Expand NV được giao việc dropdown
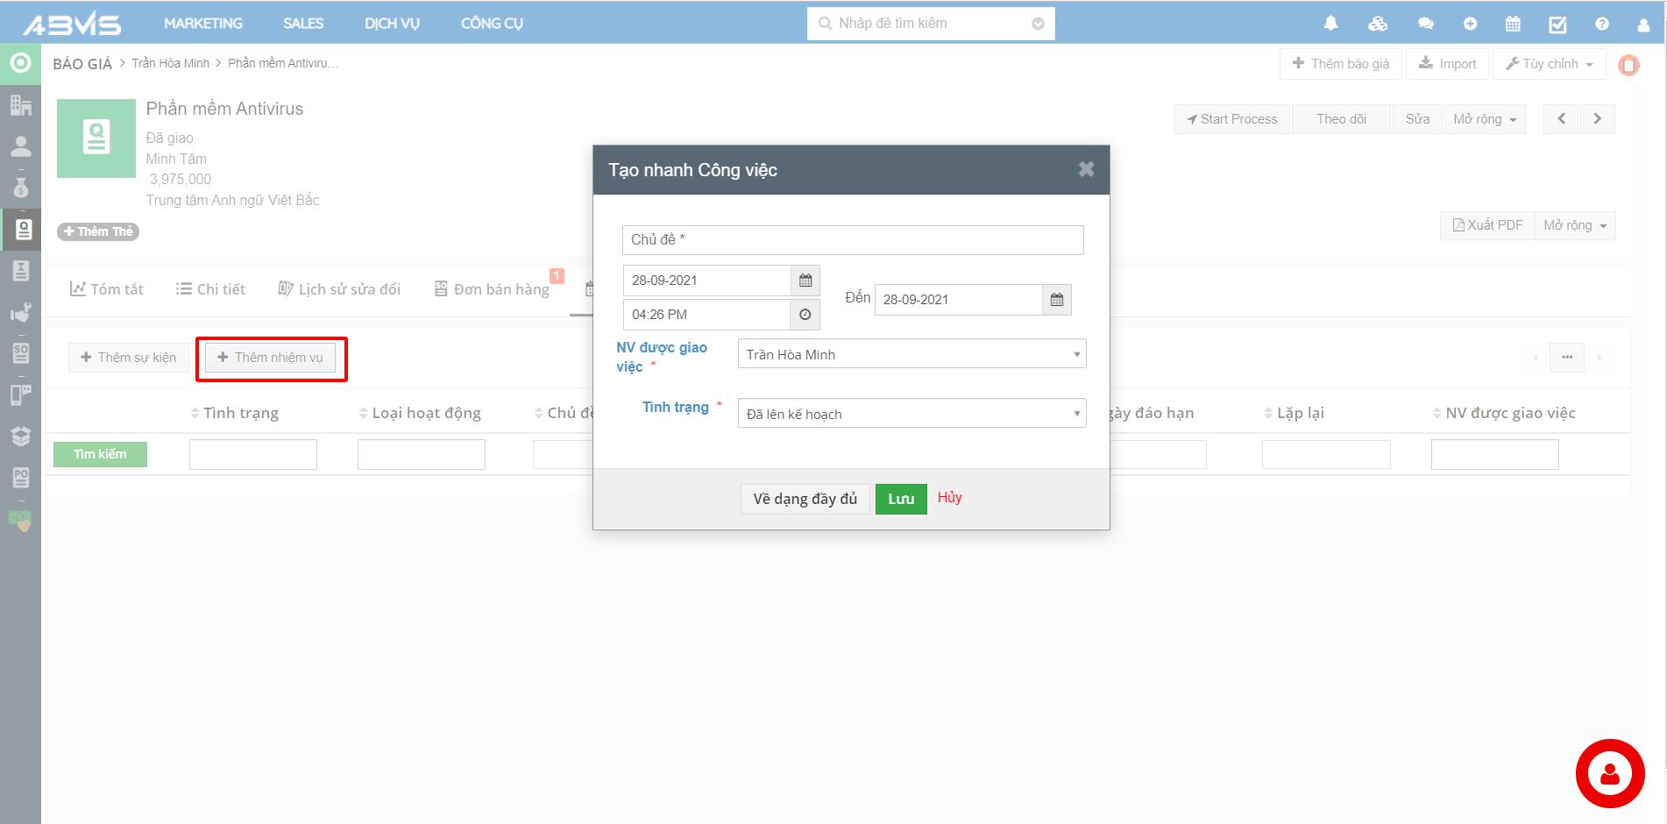 (x=912, y=354)
